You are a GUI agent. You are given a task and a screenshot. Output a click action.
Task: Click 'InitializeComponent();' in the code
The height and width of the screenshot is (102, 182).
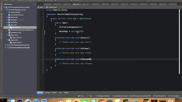point(71,27)
